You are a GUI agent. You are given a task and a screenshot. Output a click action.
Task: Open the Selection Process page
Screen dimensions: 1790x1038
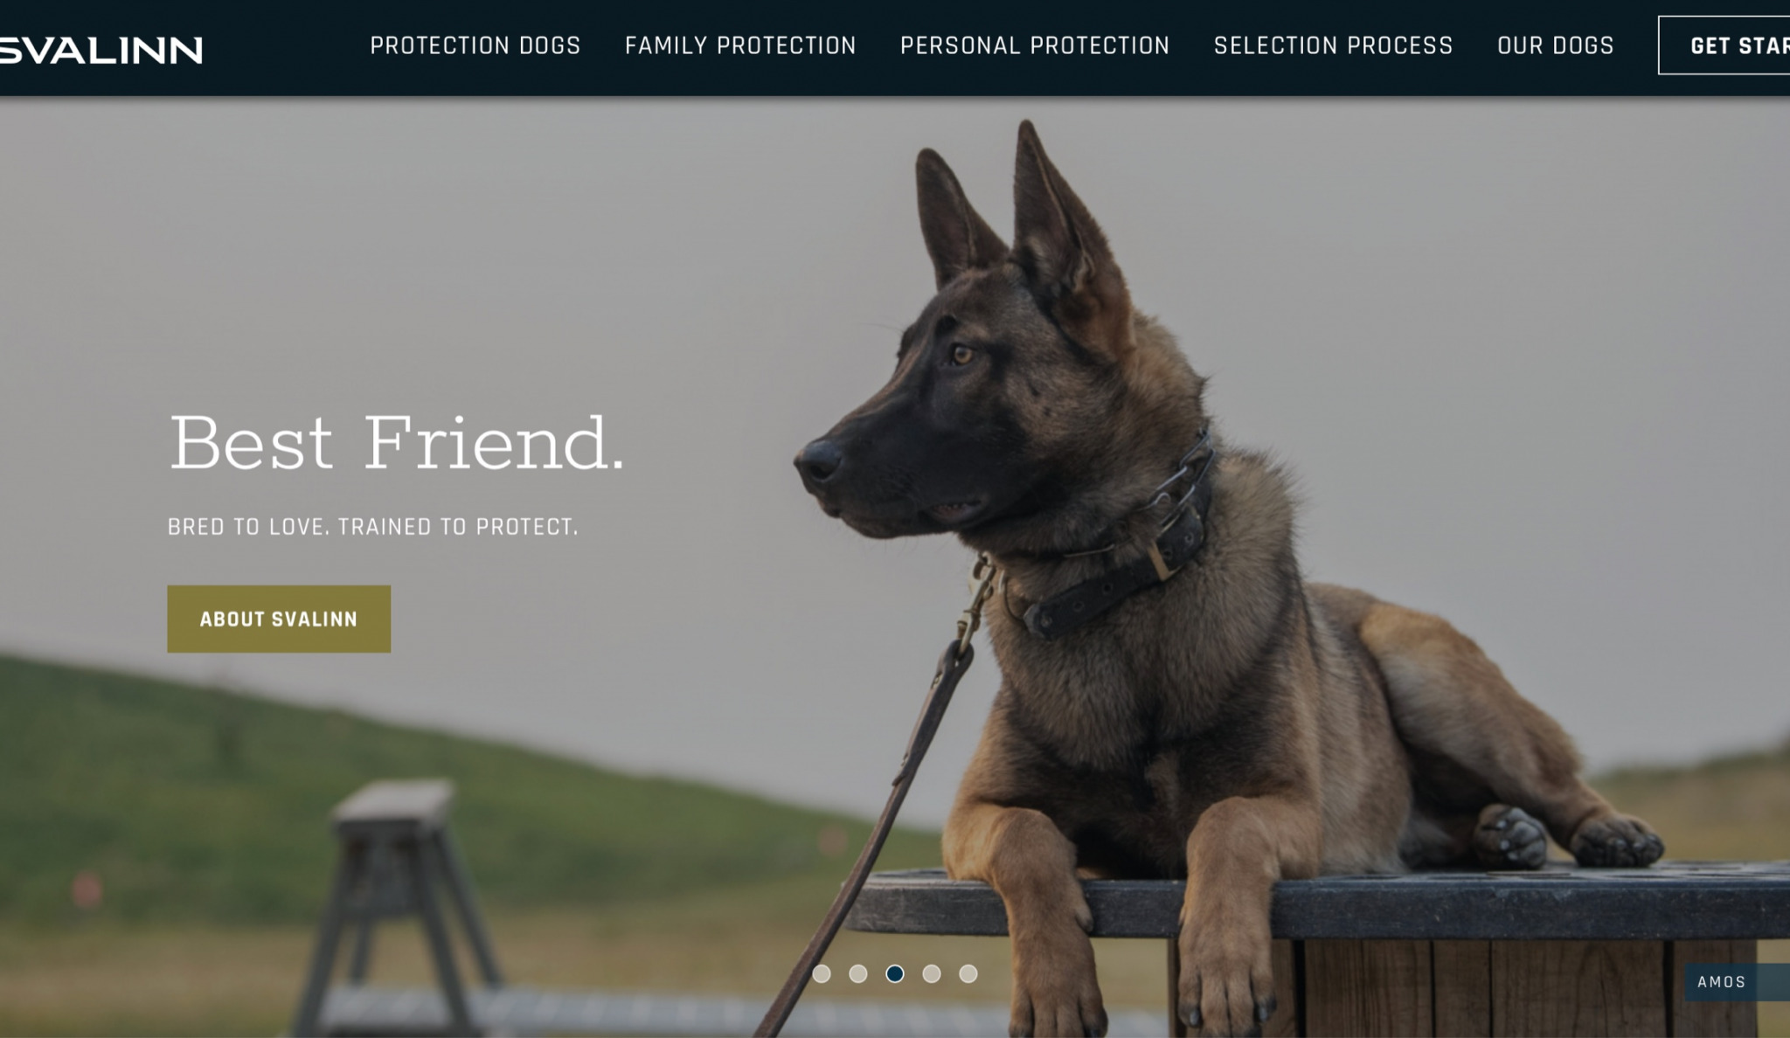point(1333,45)
